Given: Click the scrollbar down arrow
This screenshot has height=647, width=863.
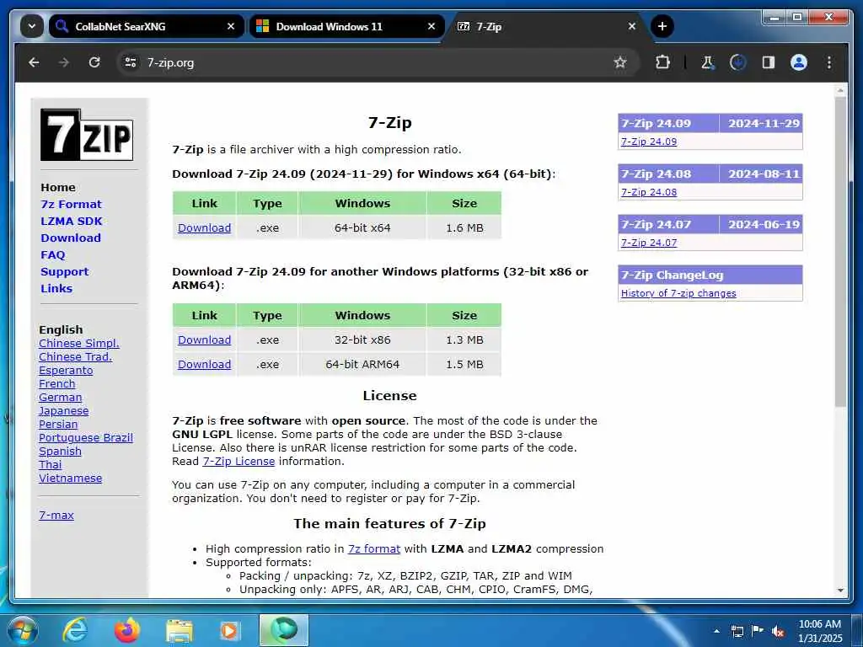Looking at the screenshot, I should pos(840,590).
